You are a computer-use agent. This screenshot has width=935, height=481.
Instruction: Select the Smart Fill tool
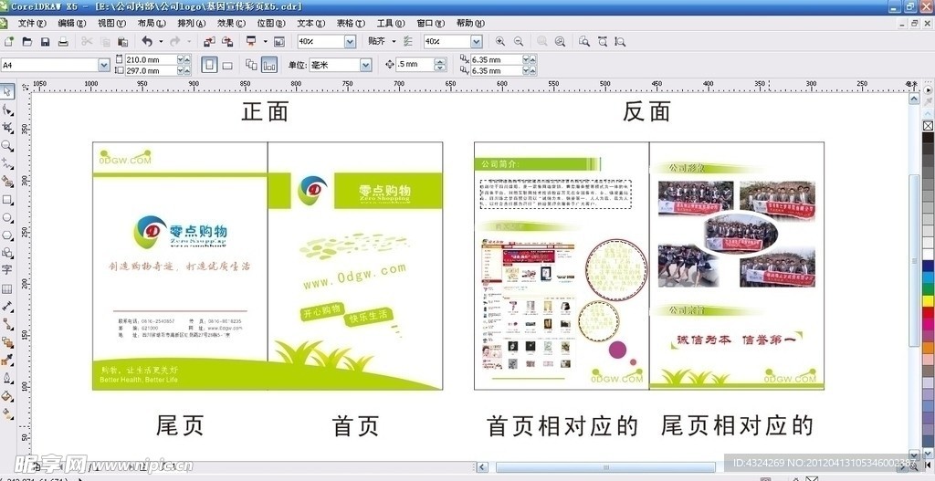[7, 182]
